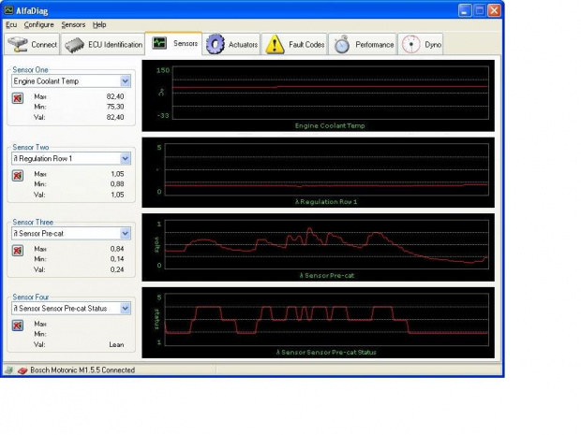This screenshot has height=435, width=581.
Task: Click the λ Sensor Pre-cat Status graph
Action: [x=319, y=323]
